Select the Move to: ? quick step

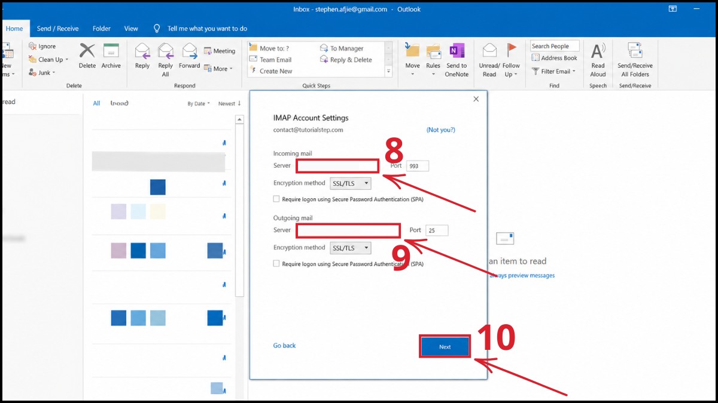tap(270, 48)
